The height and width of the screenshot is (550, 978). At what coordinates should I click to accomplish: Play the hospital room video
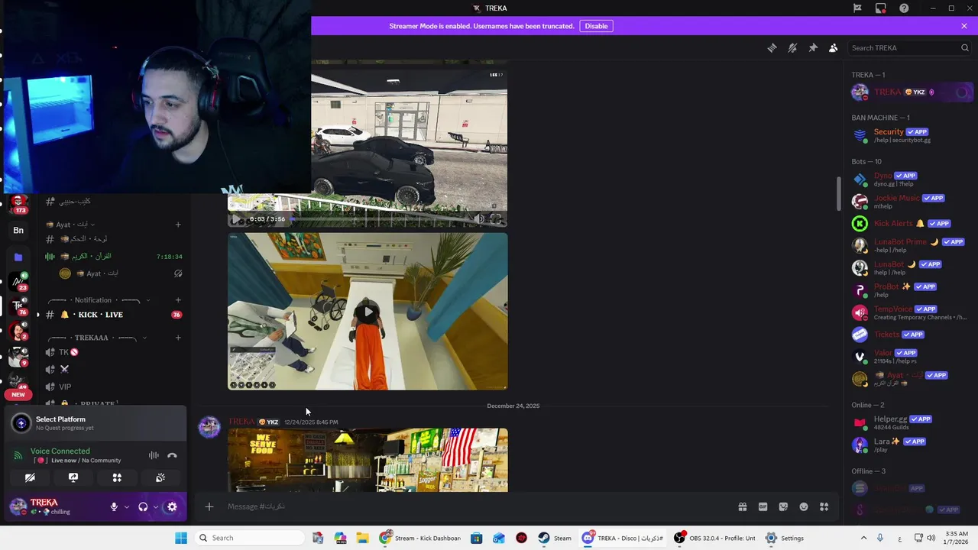[x=368, y=312]
